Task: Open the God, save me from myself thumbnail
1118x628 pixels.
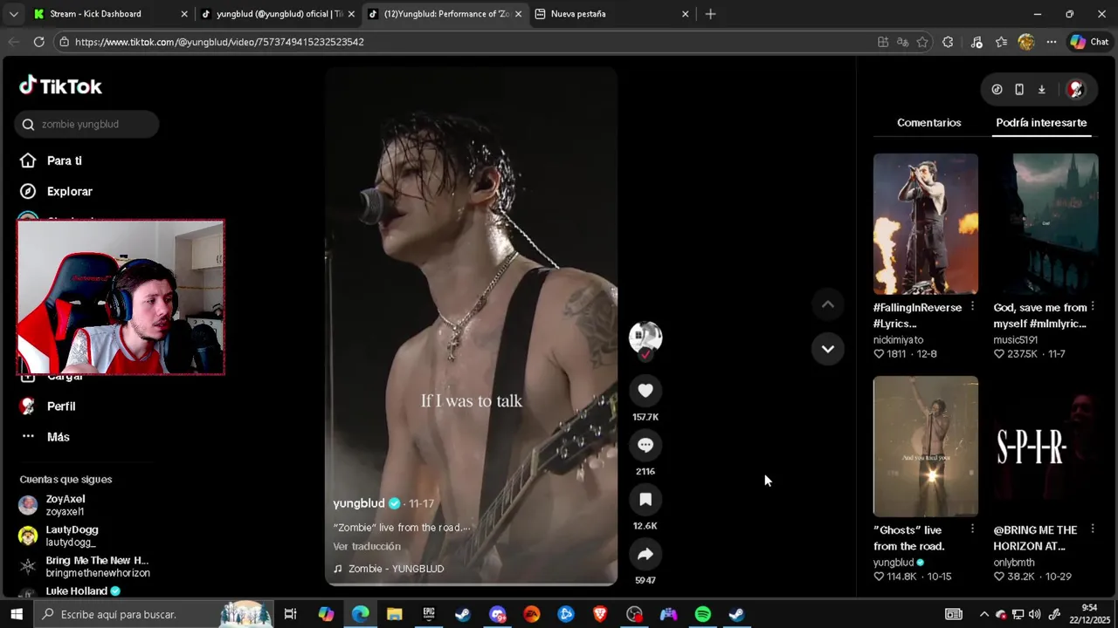Action: tap(1046, 224)
